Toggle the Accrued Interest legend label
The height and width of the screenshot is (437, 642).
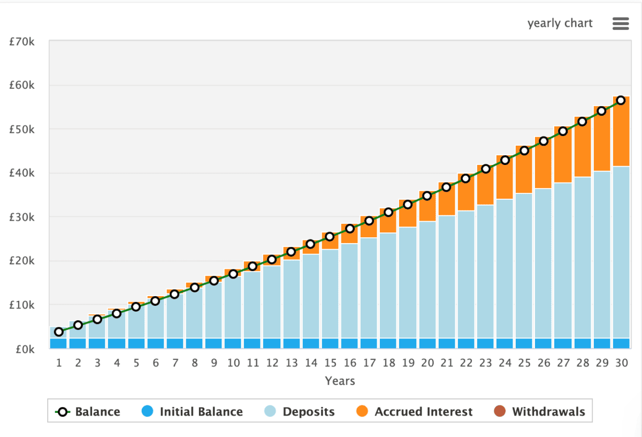tap(423, 412)
